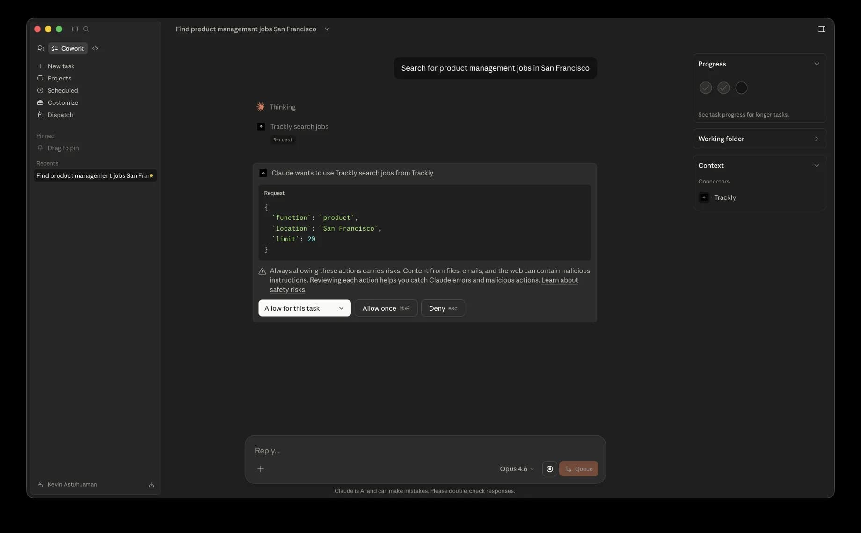Open the search icon in the sidebar

(x=86, y=29)
